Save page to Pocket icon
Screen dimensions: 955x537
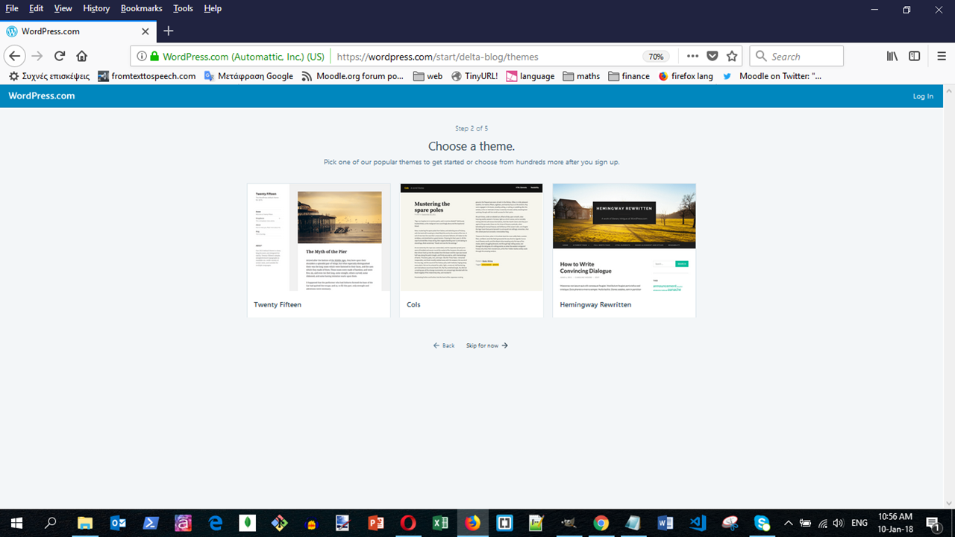click(713, 56)
